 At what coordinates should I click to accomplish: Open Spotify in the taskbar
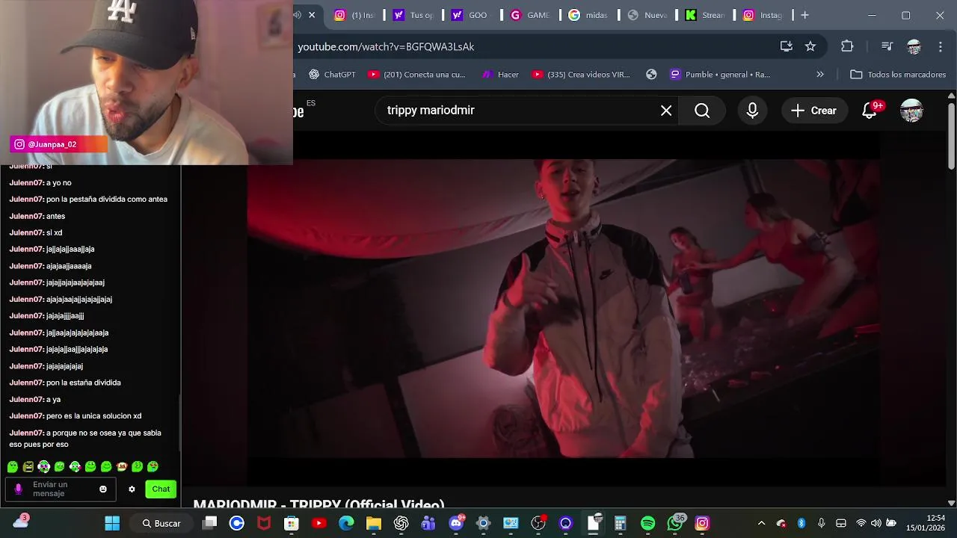coord(647,523)
